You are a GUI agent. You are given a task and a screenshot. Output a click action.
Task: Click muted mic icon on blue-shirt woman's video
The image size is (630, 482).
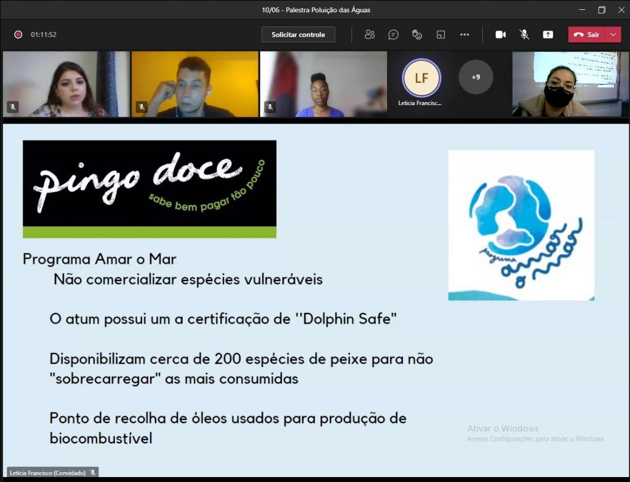point(270,107)
